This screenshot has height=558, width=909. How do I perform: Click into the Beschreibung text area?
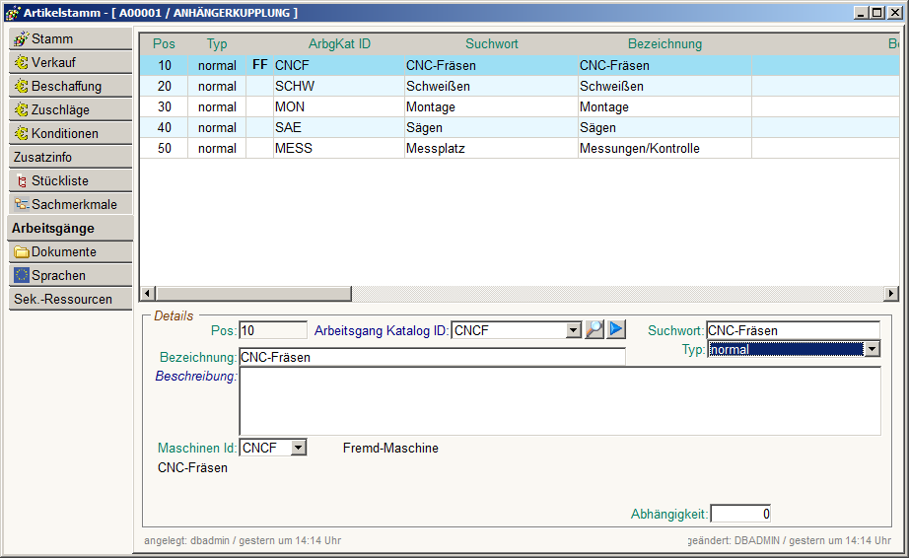(560, 401)
